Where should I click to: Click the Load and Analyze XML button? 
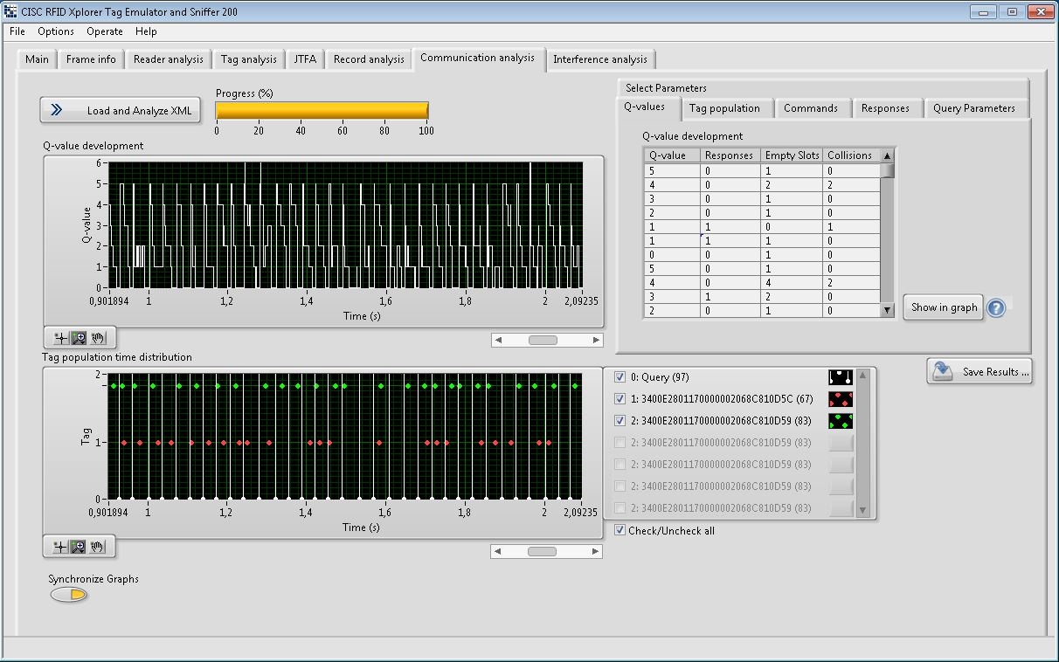tap(121, 110)
